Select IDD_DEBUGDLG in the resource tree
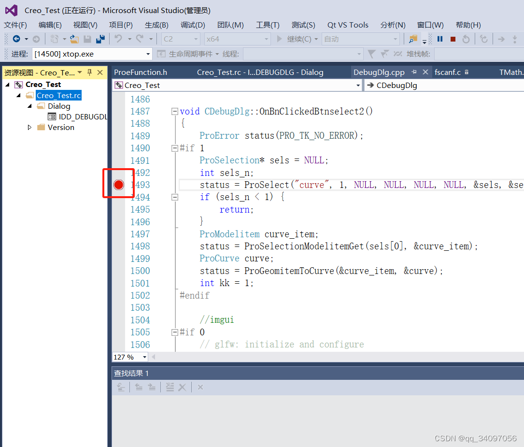 [78, 116]
